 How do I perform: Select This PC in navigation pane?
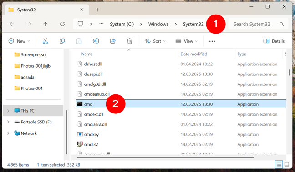pyautogui.click(x=33, y=111)
